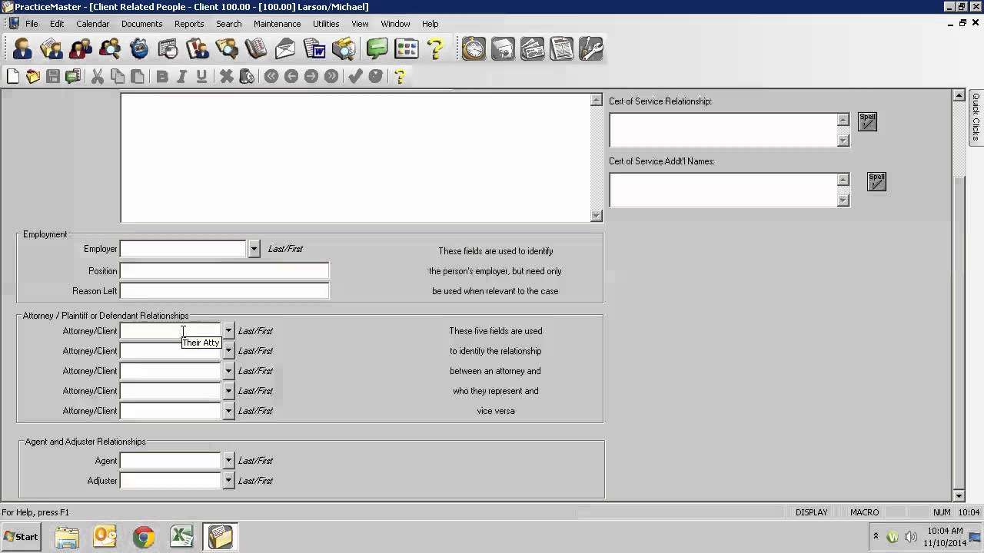Viewport: 984px width, 553px height.
Task: Click the colored grid icon in toolbar
Action: (x=406, y=48)
